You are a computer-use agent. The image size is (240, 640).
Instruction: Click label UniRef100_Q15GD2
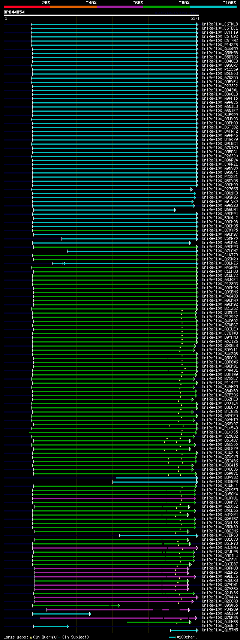tap(220, 436)
